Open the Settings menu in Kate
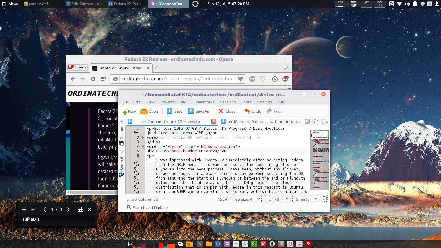Screen dimensions: 441x248 coord(264,102)
